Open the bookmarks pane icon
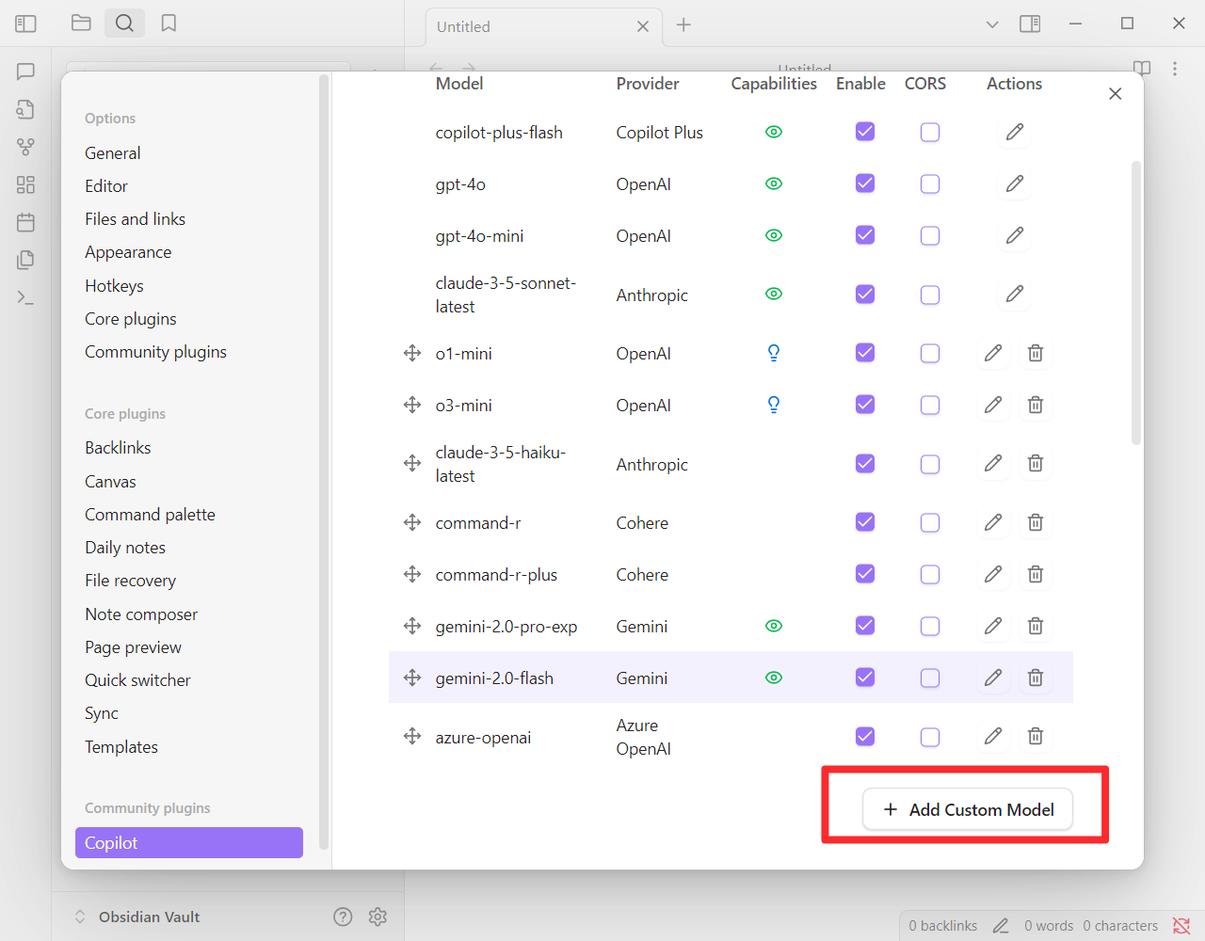 (x=169, y=24)
